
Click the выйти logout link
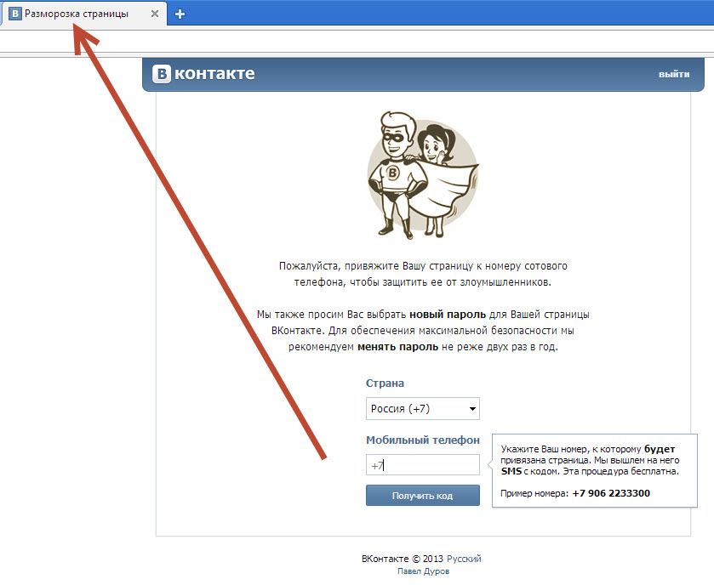pos(674,74)
